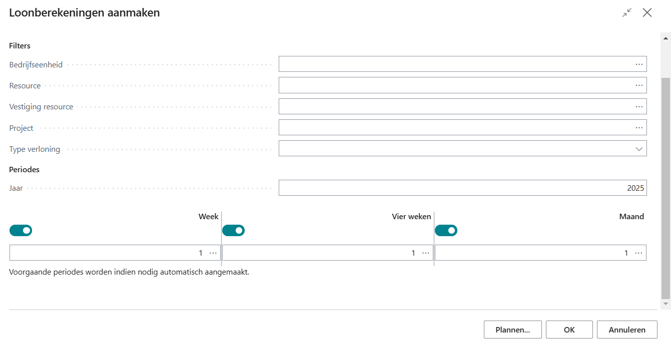Open lookup ellipsis for Bedrijfseenheid field
The image size is (671, 345).
[x=639, y=64]
